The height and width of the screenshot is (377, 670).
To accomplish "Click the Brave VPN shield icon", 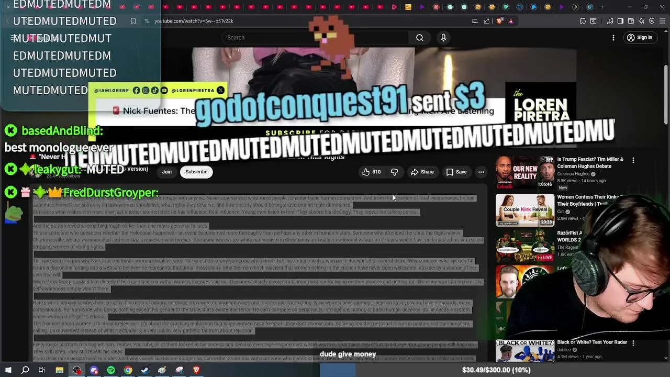I will (652, 21).
